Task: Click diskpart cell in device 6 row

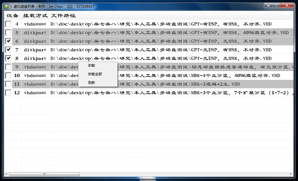Action: pyautogui.click(x=35, y=41)
